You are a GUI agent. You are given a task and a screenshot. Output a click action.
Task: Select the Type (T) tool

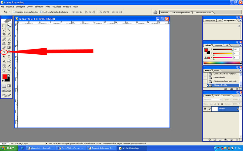coord(9,56)
